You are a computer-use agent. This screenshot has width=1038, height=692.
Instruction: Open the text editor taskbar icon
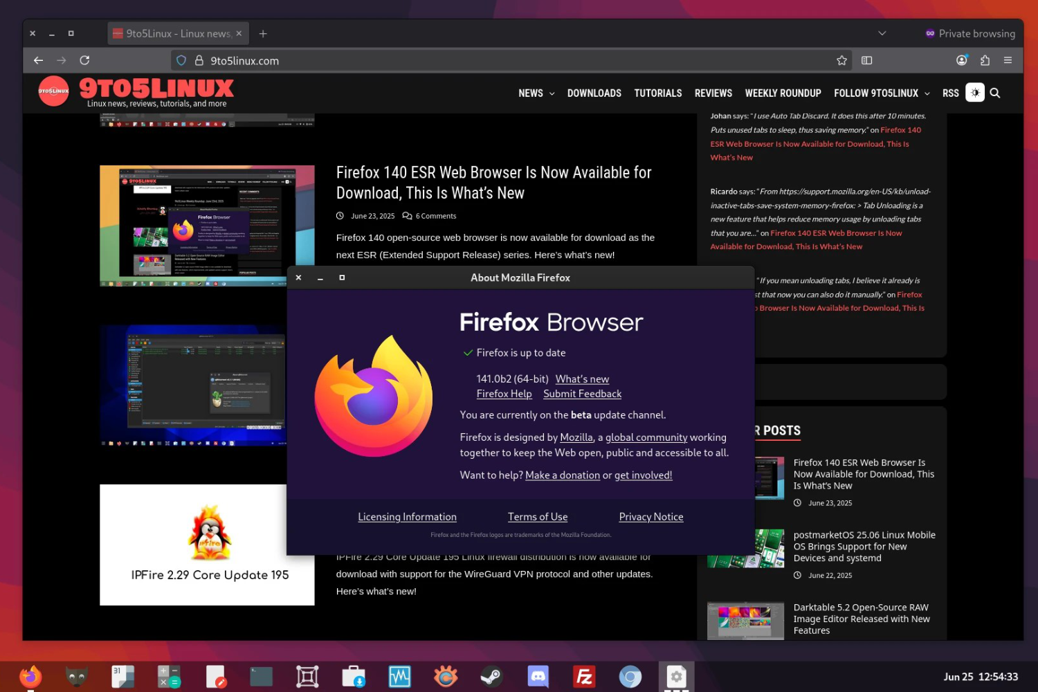(215, 677)
